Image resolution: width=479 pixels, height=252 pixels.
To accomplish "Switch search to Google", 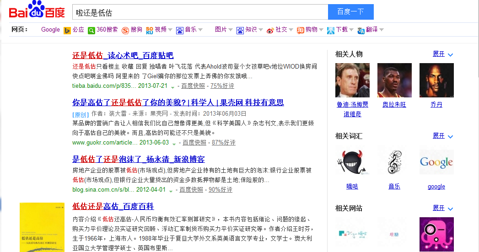I will [50, 30].
